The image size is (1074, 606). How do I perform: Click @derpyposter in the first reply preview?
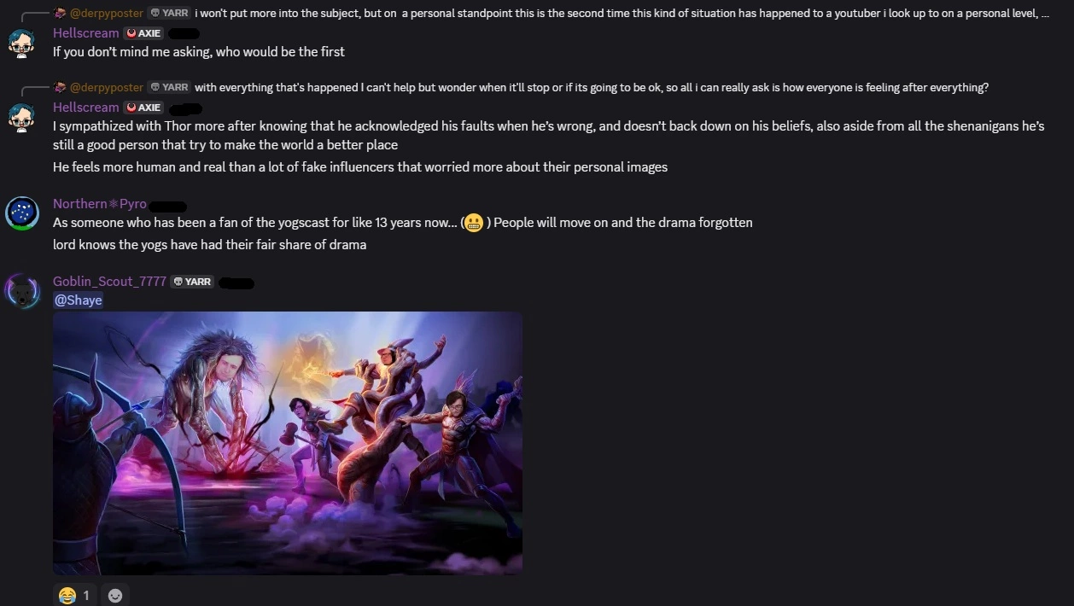(107, 14)
